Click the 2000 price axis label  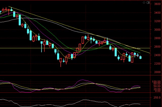point(157,72)
